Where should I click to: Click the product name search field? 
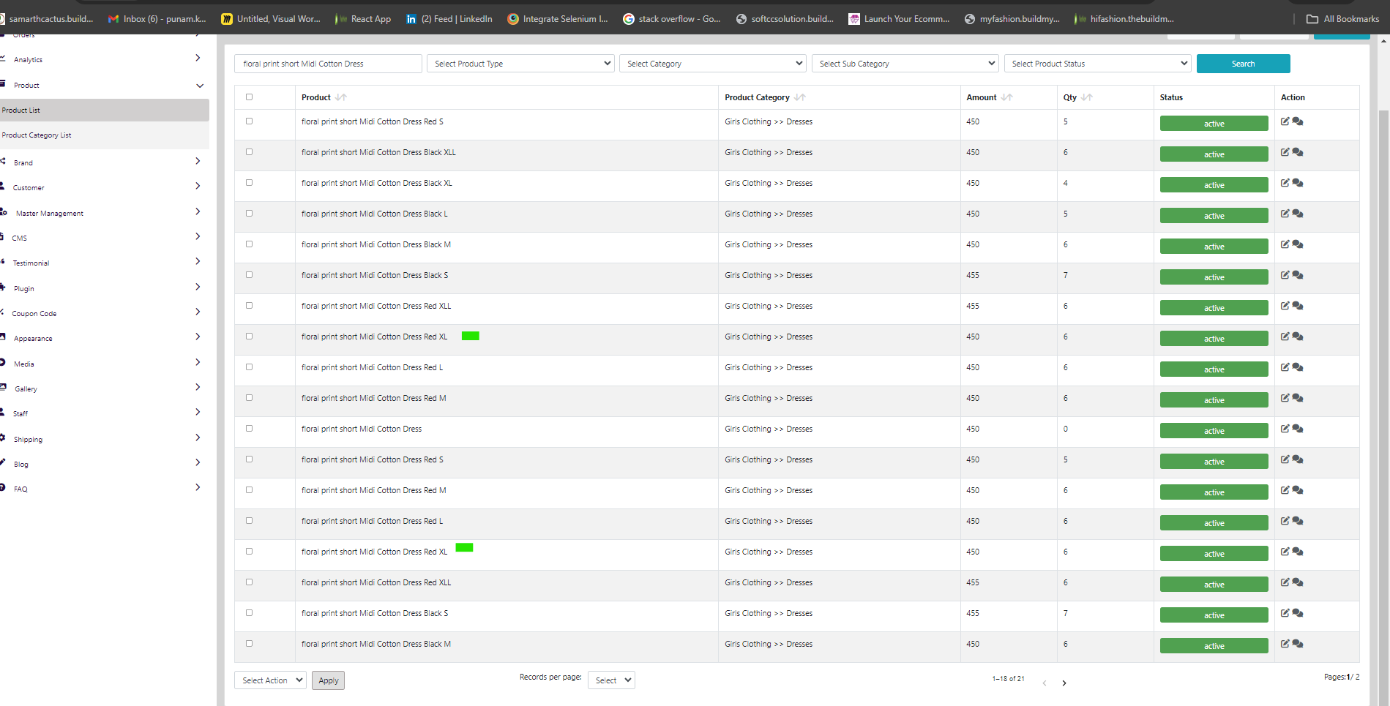point(328,64)
